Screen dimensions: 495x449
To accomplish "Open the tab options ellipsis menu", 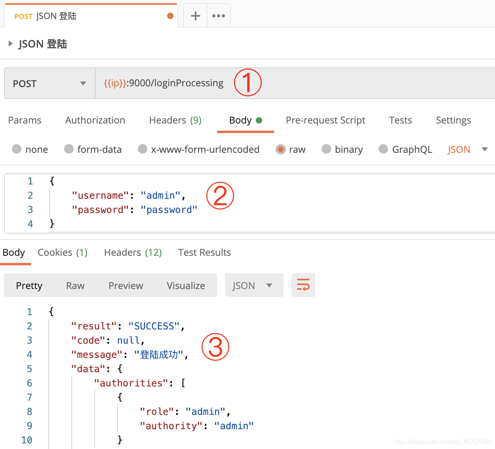I will pyautogui.click(x=219, y=16).
